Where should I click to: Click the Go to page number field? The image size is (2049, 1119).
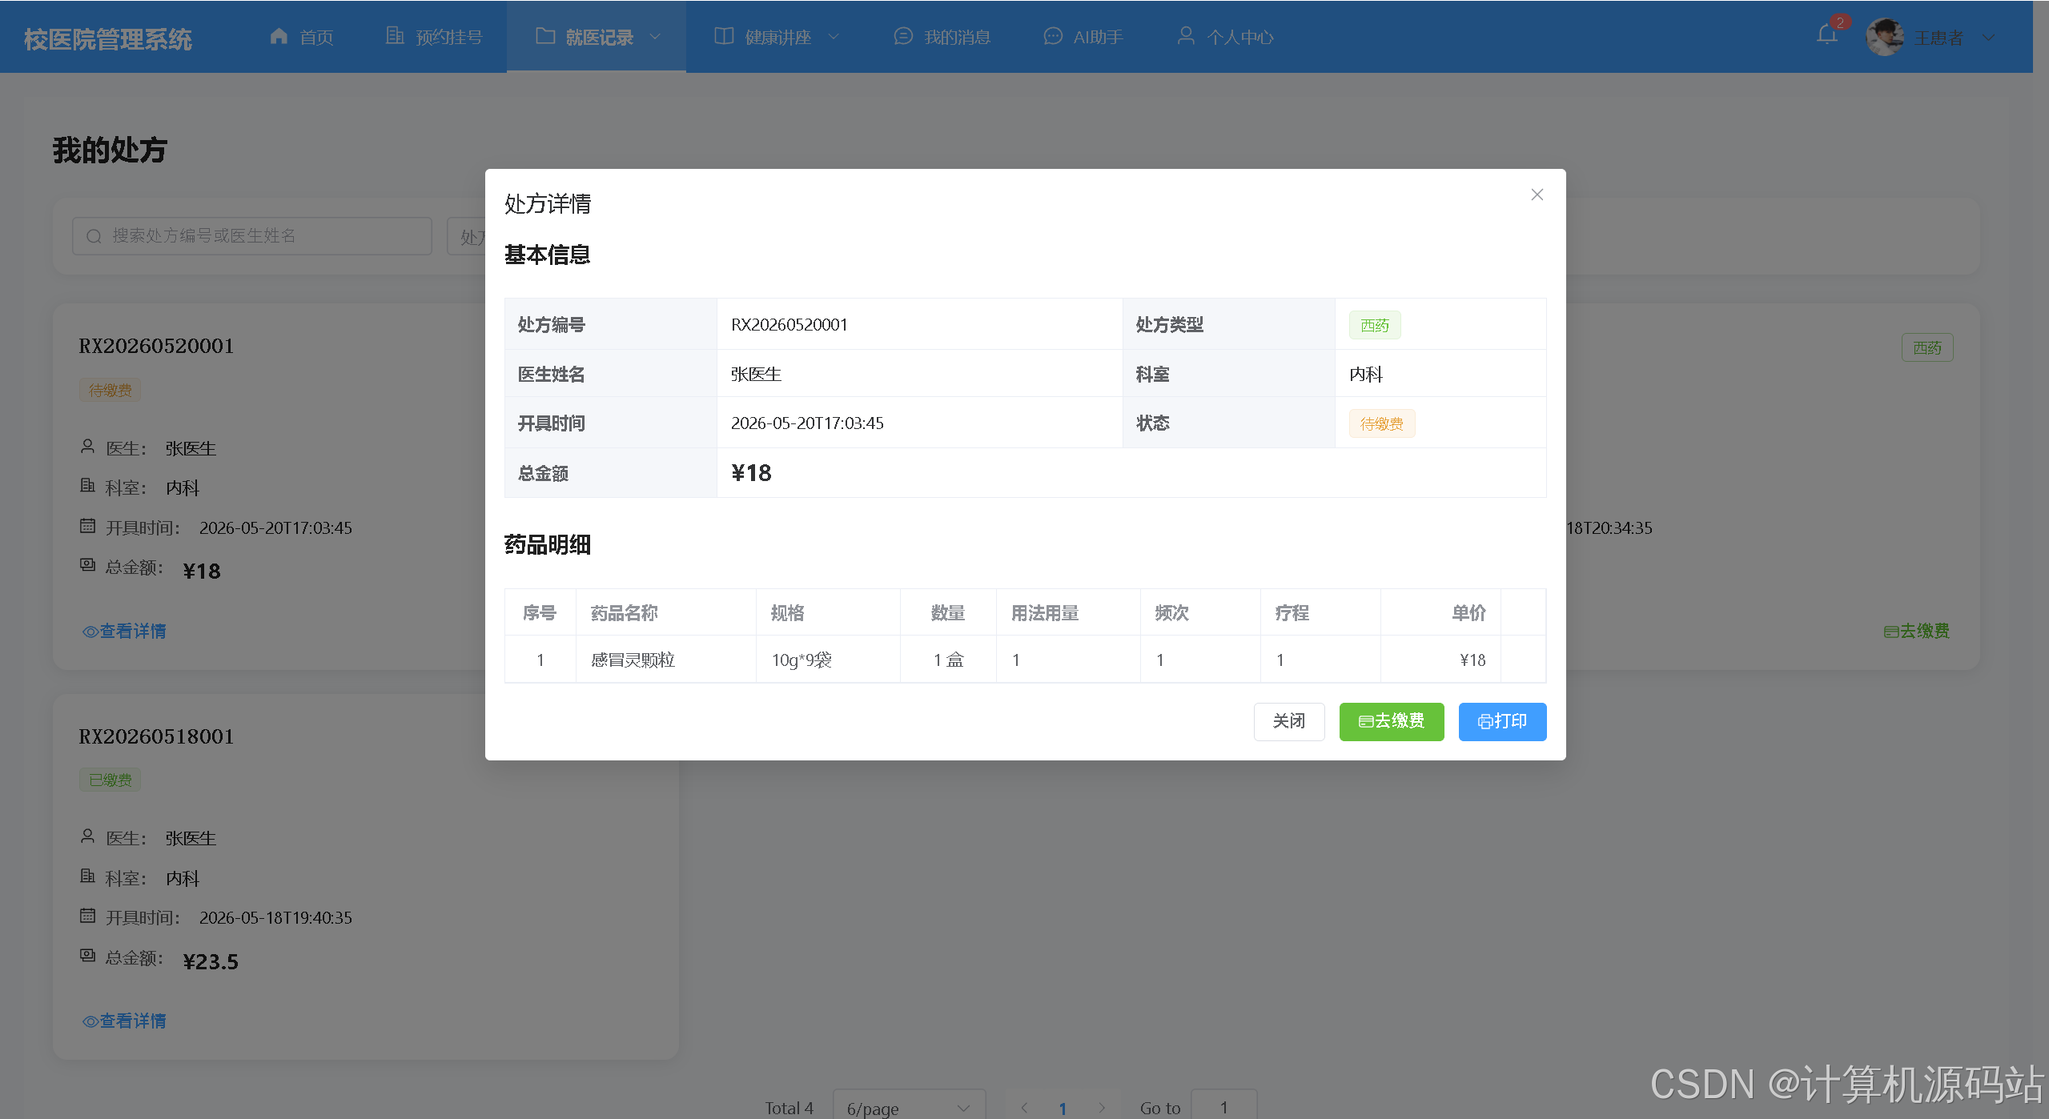click(1223, 1107)
